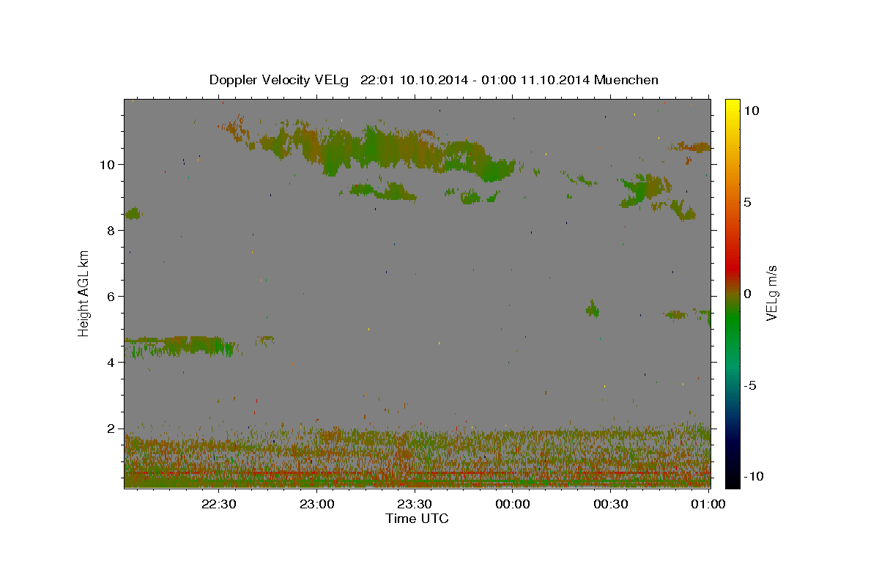Click the 'Muenchen' location text in title
879x586 pixels.
coord(626,80)
